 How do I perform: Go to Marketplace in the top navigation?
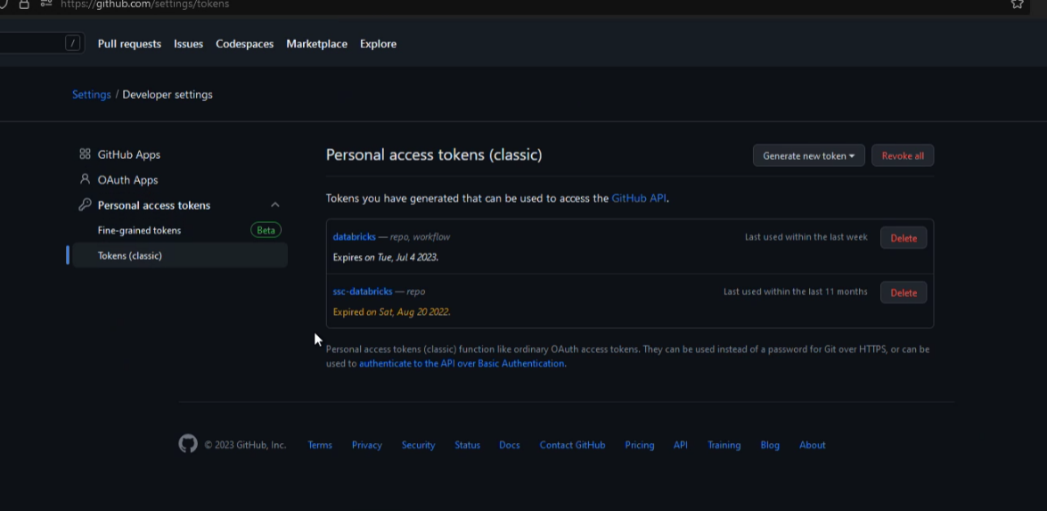[316, 44]
